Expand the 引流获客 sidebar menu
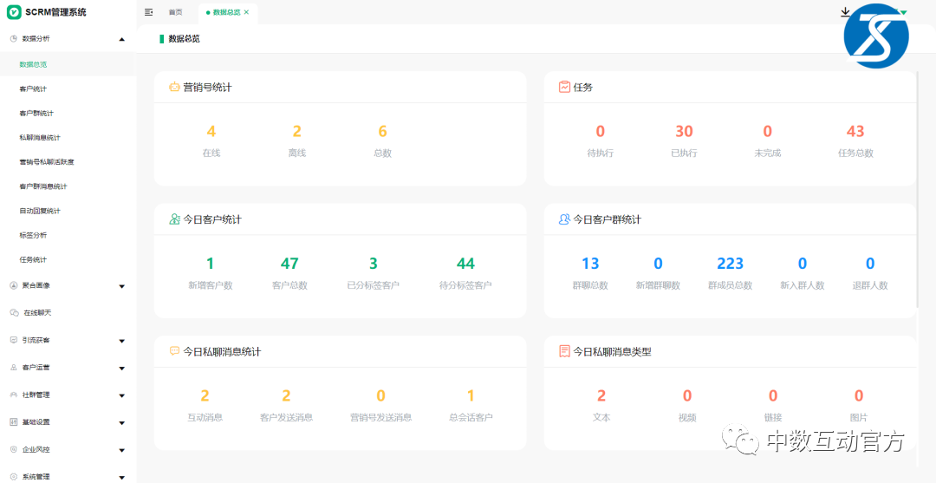The height and width of the screenshot is (483, 936). [x=121, y=341]
